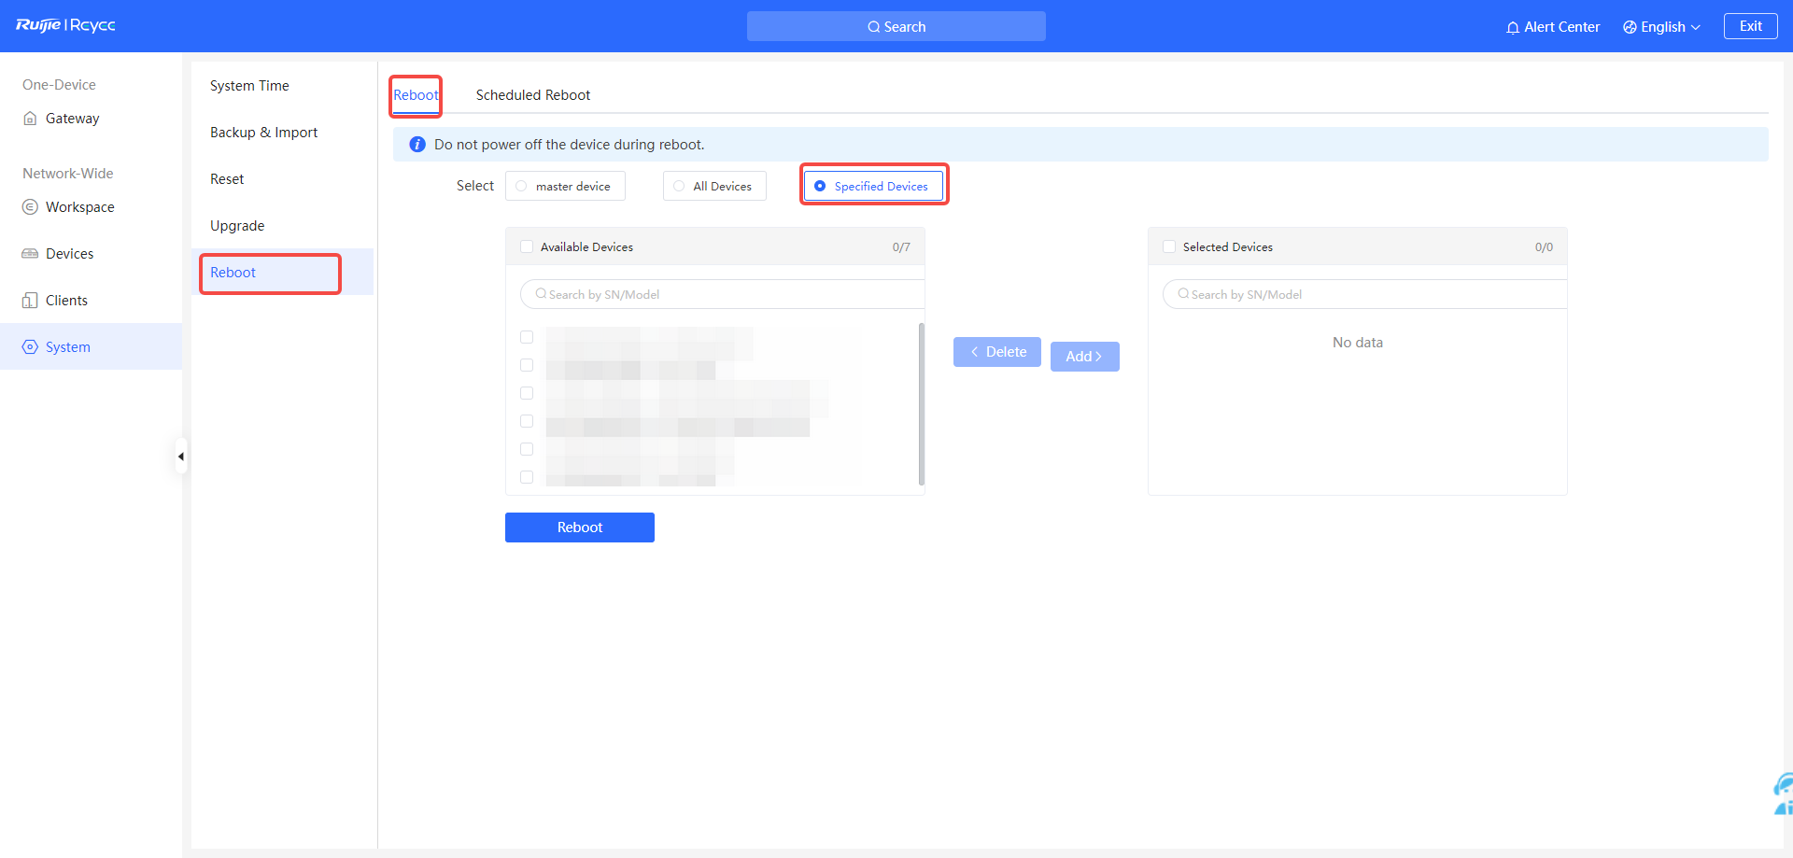Click the Add button between lists
Screen dimensions: 1793x858
coord(1084,357)
